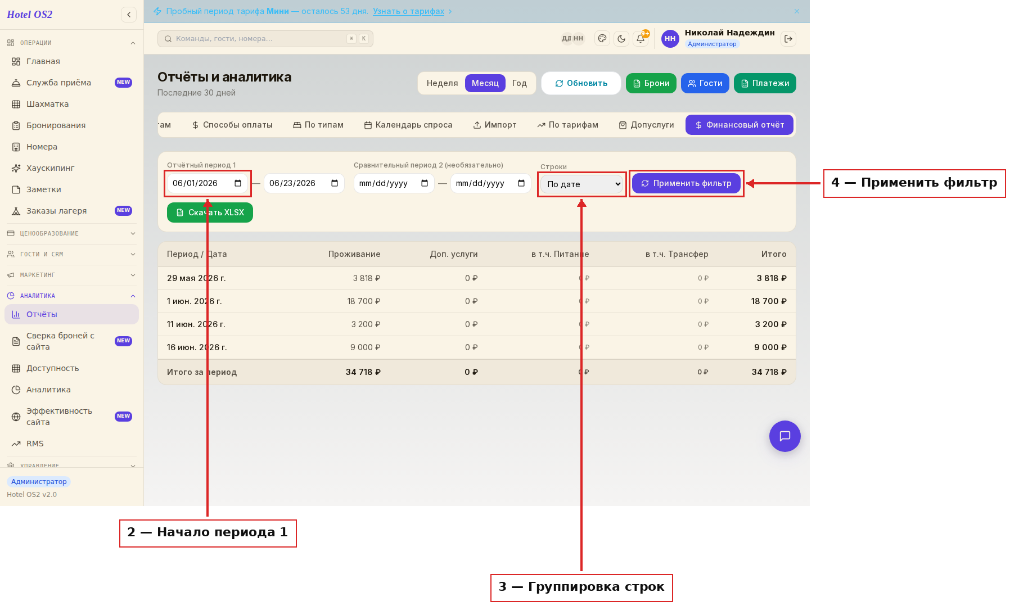Toggle dark mode moon icon

coord(621,39)
